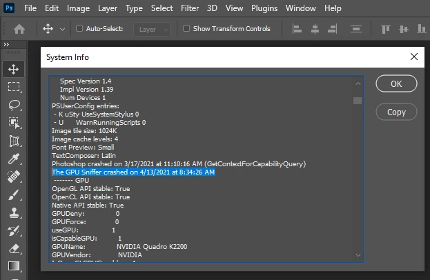Open the Layer menu
The height and width of the screenshot is (280, 430).
point(108,8)
